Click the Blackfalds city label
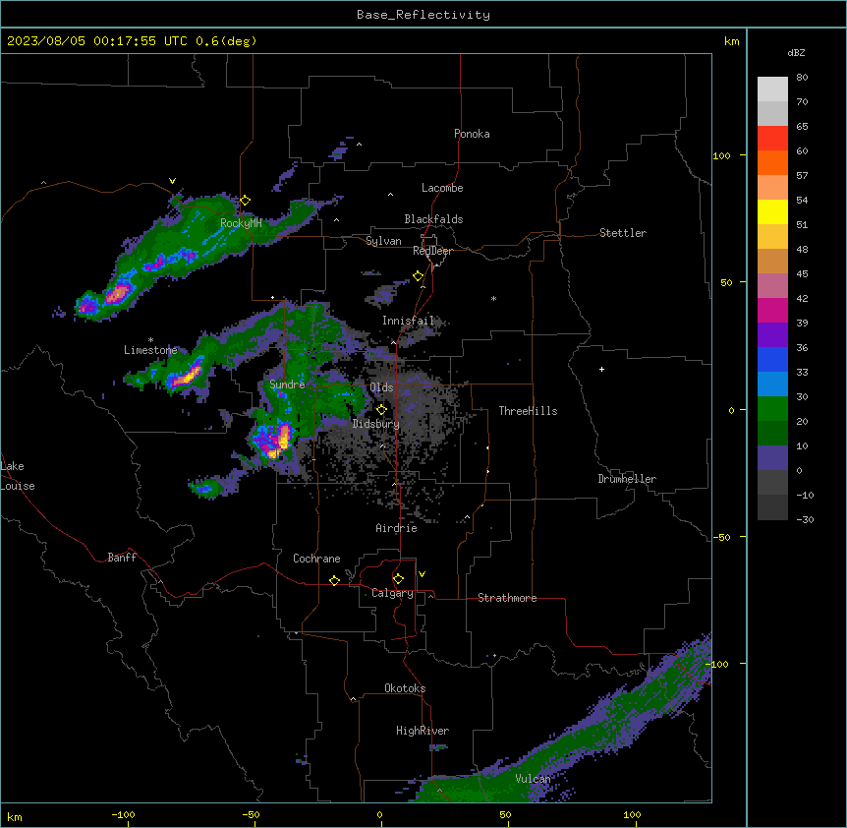The image size is (847, 828). coord(433,219)
